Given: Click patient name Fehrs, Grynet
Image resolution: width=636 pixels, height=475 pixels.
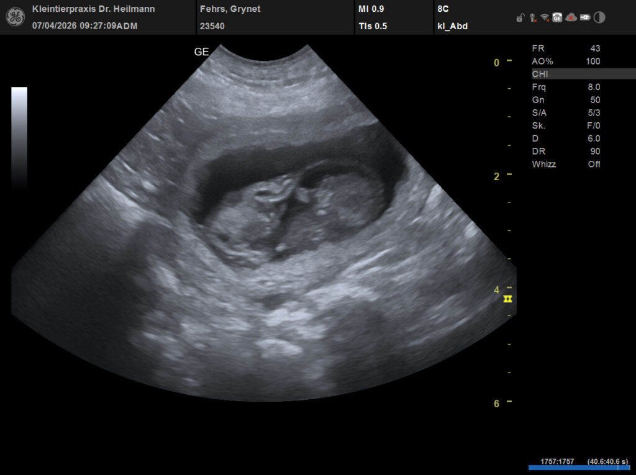Looking at the screenshot, I should 230,9.
